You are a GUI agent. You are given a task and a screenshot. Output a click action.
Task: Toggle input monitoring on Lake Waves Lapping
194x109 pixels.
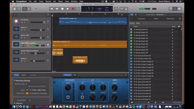[28, 46]
